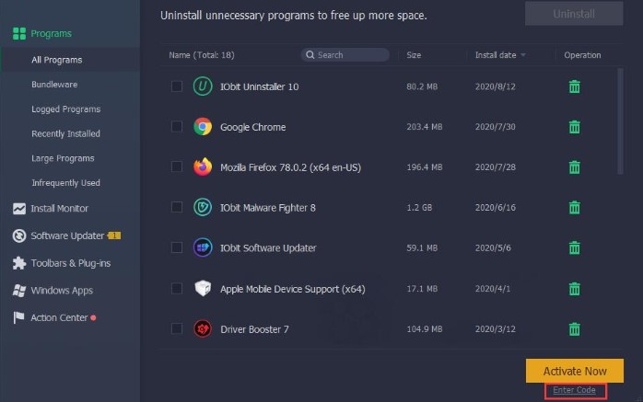
Task: Open the Bundleware category
Action: pos(54,85)
